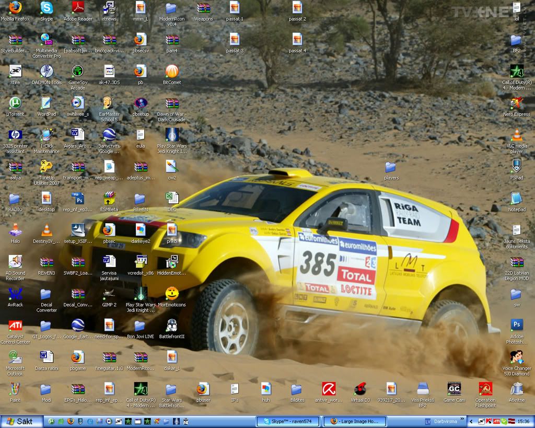Open the DAEMON Tools desktop shortcut
Screen dimensions: 535x428
coord(46,74)
